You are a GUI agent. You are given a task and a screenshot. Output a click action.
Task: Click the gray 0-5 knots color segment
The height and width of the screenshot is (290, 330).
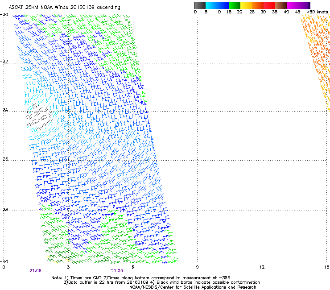tap(200, 5)
